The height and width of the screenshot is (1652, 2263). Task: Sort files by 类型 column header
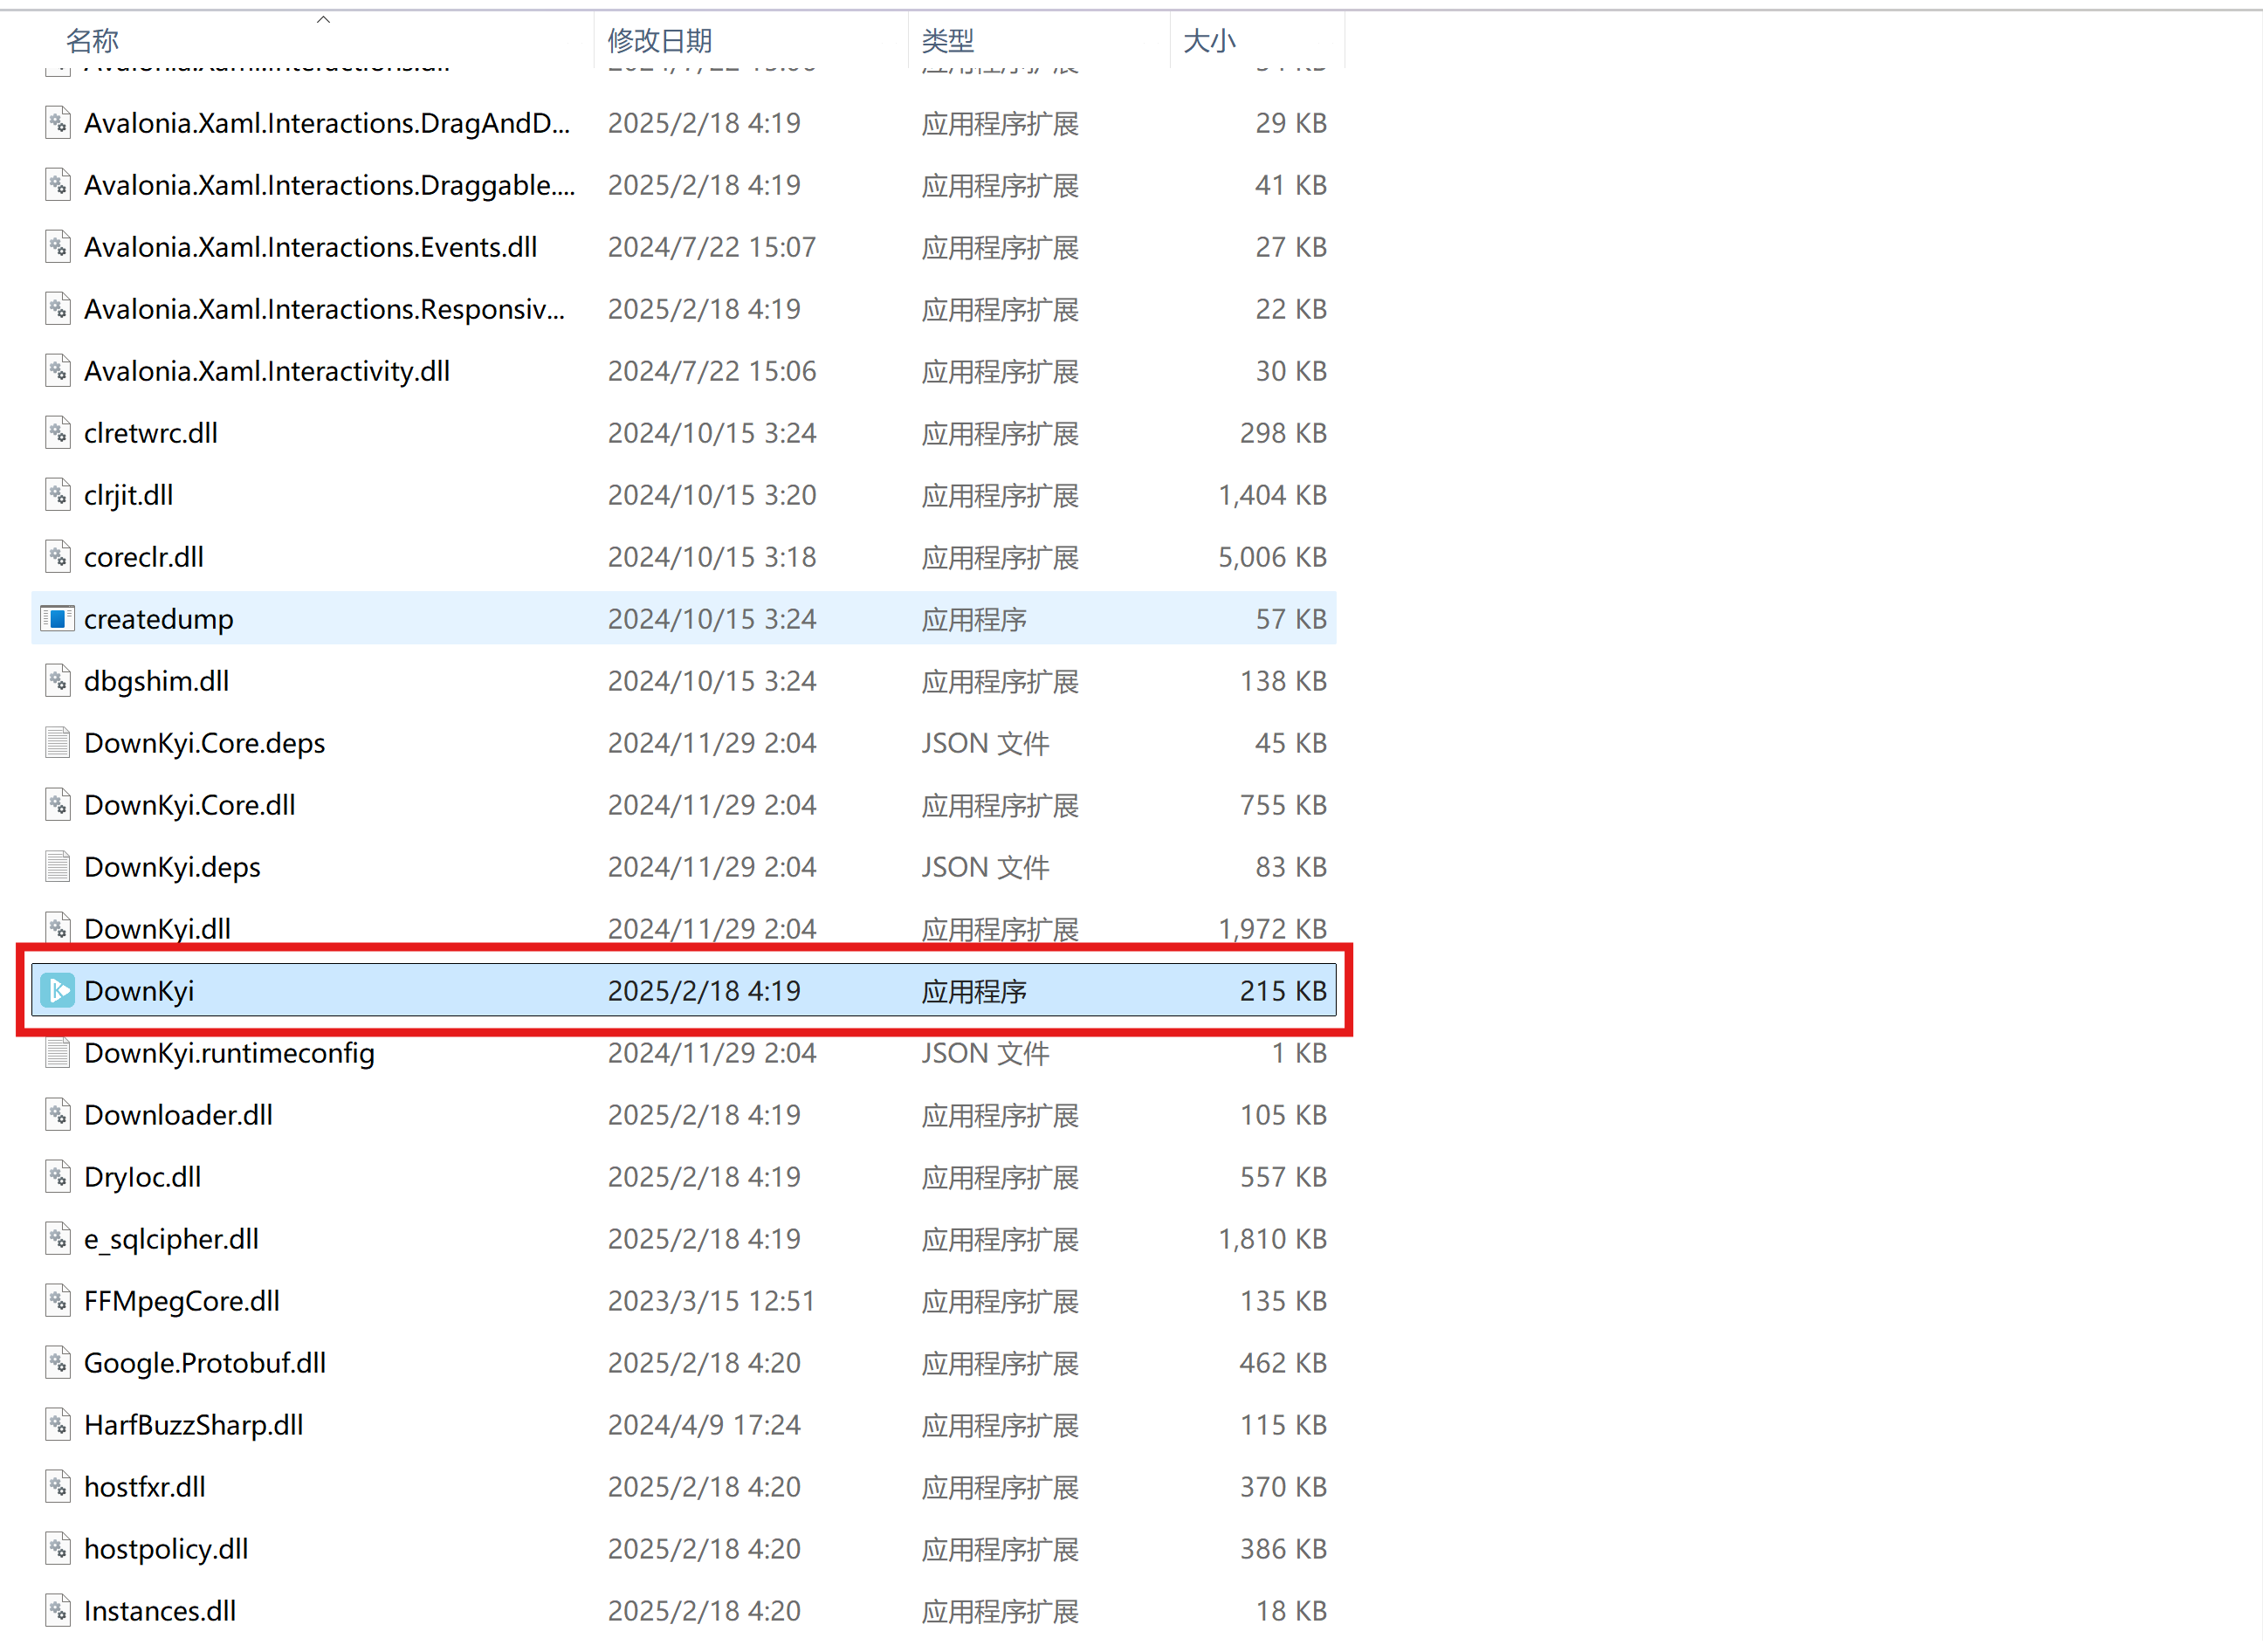click(946, 41)
